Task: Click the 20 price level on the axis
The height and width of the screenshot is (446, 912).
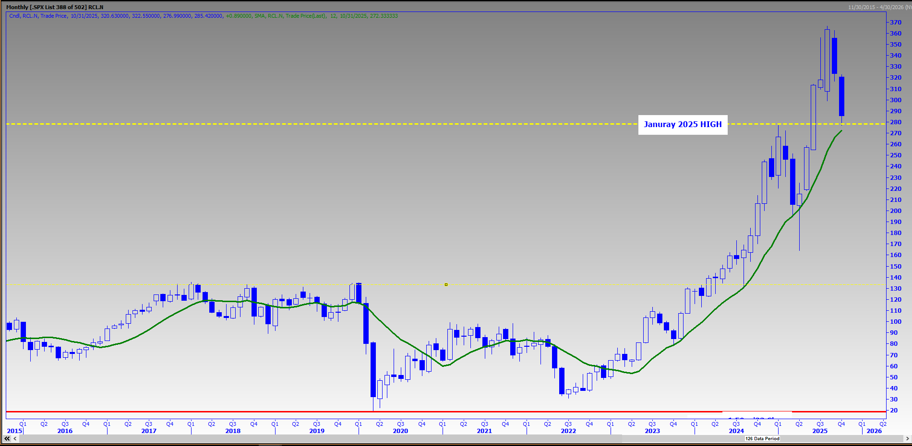Action: pyautogui.click(x=894, y=411)
